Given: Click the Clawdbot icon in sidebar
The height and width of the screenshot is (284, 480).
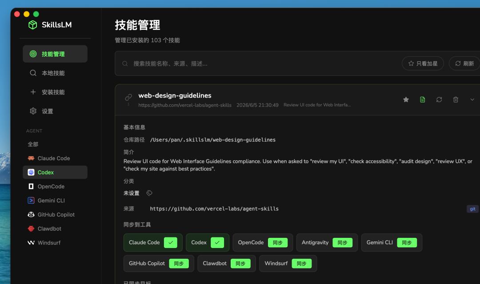Looking at the screenshot, I should pos(31,229).
